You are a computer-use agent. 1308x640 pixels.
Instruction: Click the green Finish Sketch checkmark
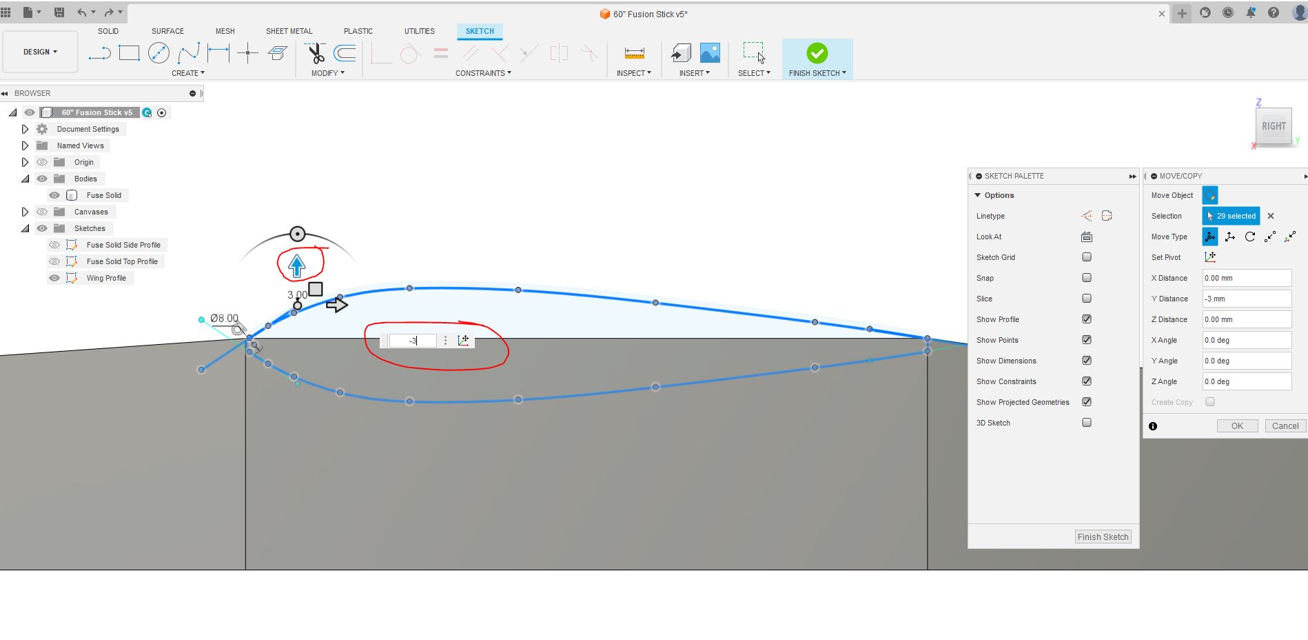click(x=817, y=53)
